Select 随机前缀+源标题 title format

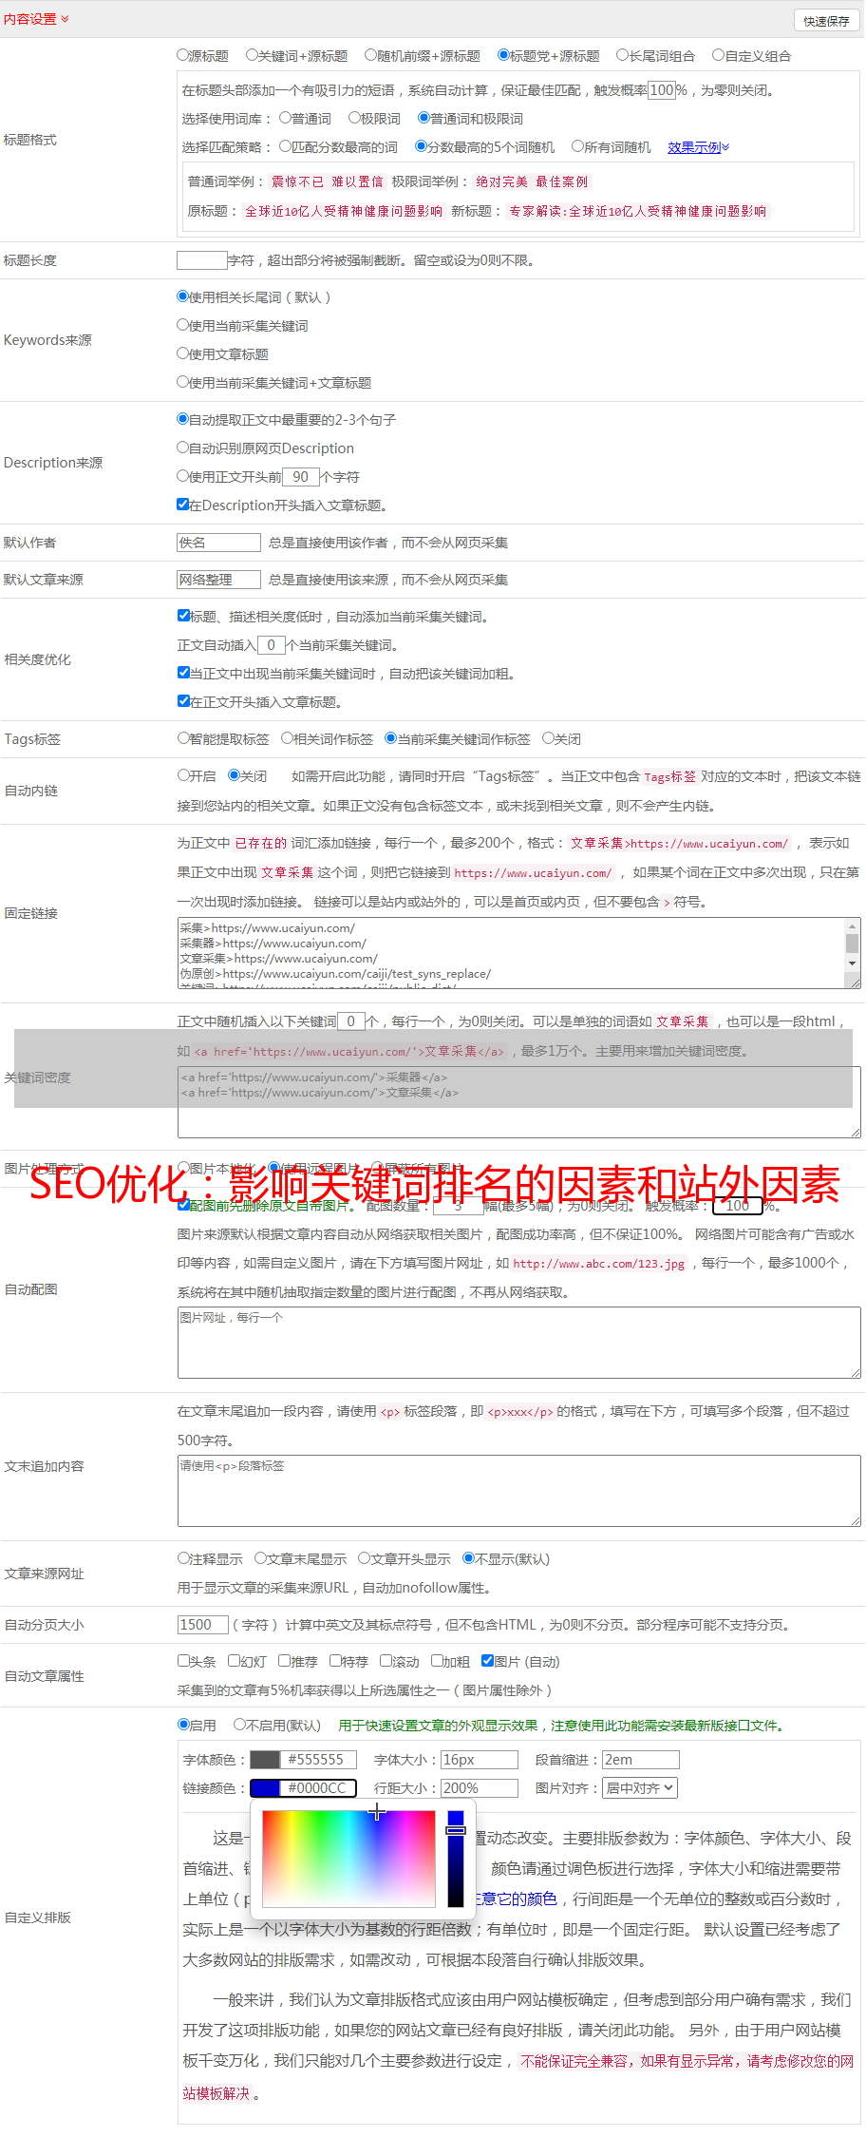(x=371, y=55)
